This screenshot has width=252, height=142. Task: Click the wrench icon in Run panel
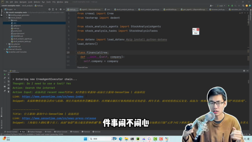point(5,78)
